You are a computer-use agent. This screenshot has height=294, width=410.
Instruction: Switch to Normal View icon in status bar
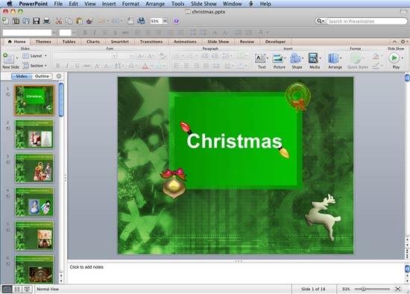pyautogui.click(x=7, y=289)
